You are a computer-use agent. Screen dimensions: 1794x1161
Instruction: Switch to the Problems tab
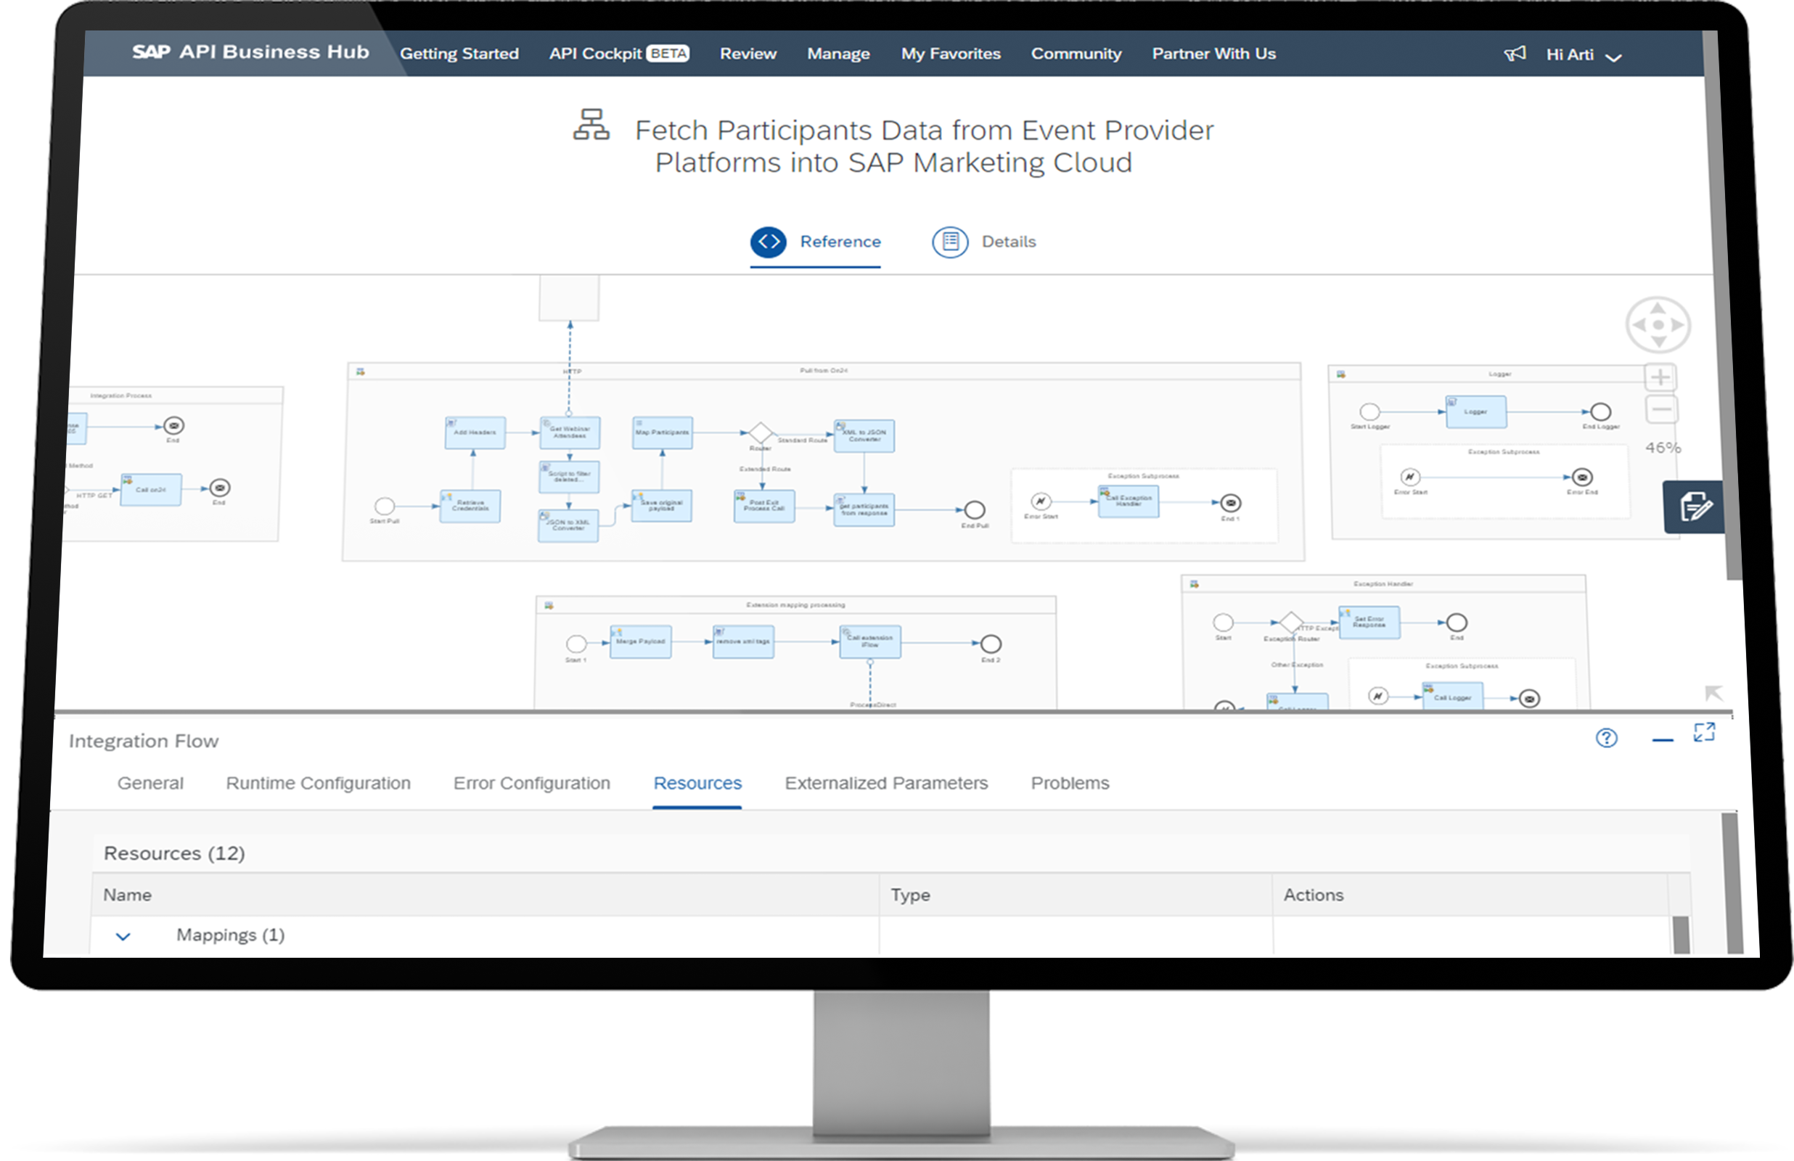point(1070,783)
